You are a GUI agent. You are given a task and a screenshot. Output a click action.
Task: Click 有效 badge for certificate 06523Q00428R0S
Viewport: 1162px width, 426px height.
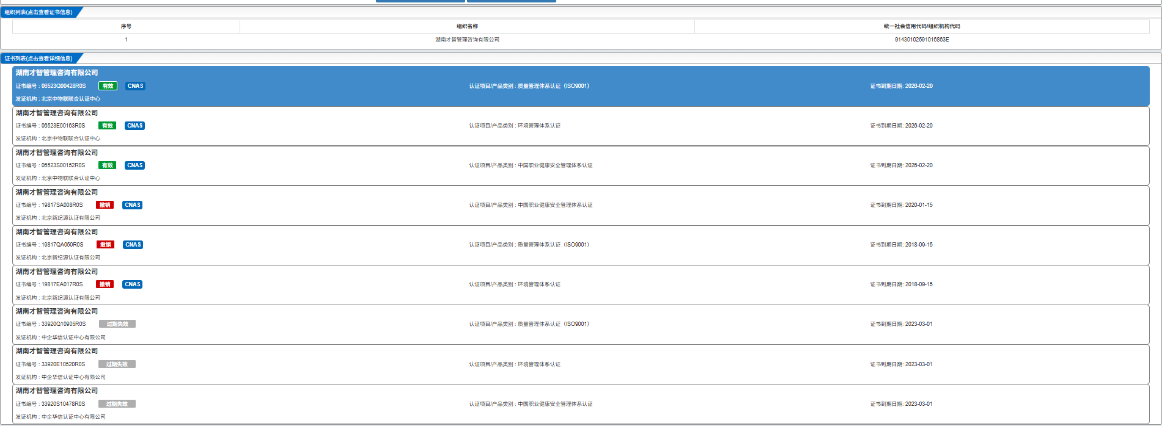coord(108,86)
